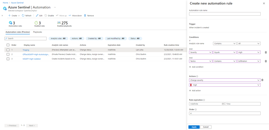Viewport: 269px width, 130px height.
Task: Sort by the Rule creation time column header
Action: click(x=171, y=45)
